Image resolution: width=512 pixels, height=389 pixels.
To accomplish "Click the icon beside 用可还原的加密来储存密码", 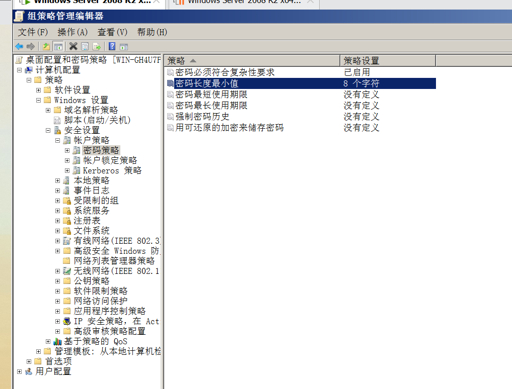I will (x=170, y=128).
